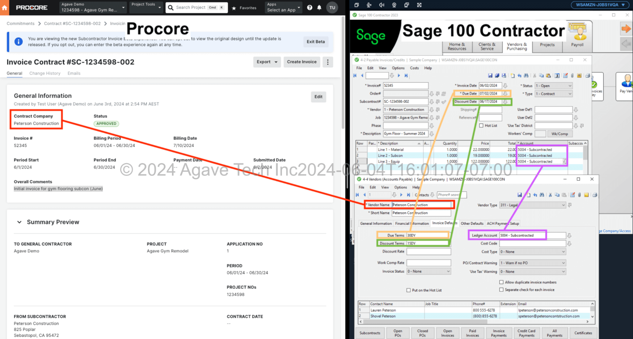This screenshot has width=633, height=339.
Task: Click the muted microphone icon in remote session bar
Action: (369, 5)
